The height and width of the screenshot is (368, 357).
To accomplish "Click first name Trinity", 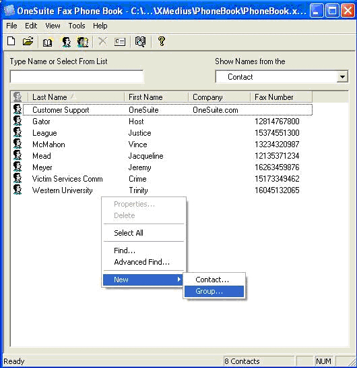I will coord(138,190).
